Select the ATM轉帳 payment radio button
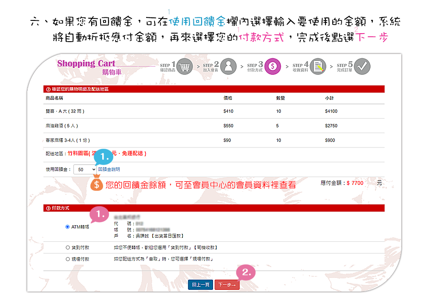The image size is (426, 303). (68, 227)
